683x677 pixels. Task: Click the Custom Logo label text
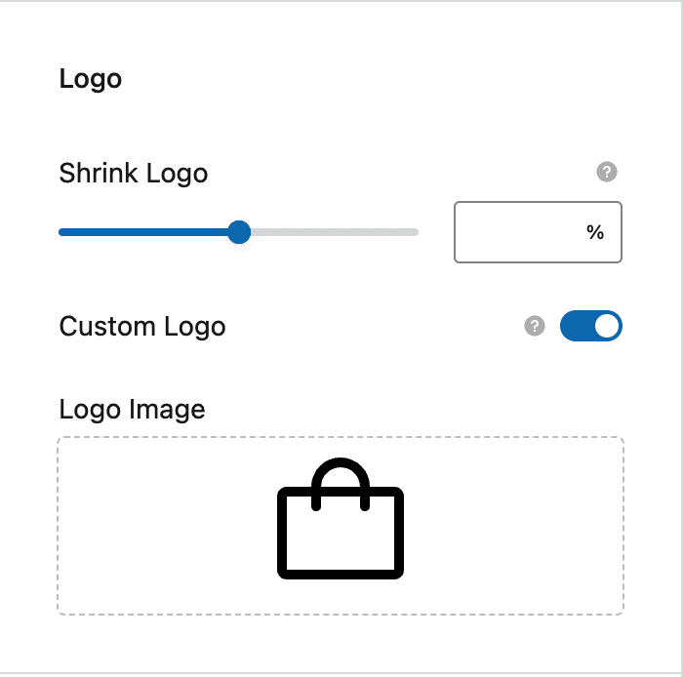[x=142, y=327]
